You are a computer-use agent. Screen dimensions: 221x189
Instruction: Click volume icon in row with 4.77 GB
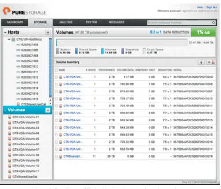60,77
